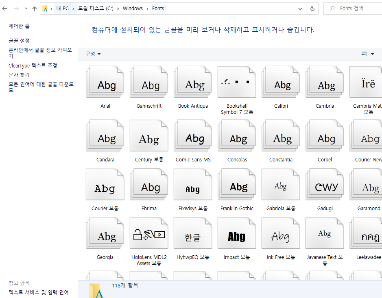Open the 문자 찾기 link

click(19, 75)
